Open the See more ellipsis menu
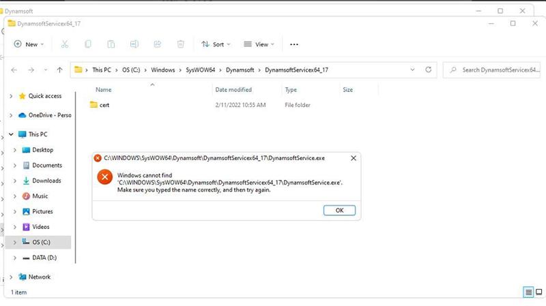546x306 pixels. 294,44
